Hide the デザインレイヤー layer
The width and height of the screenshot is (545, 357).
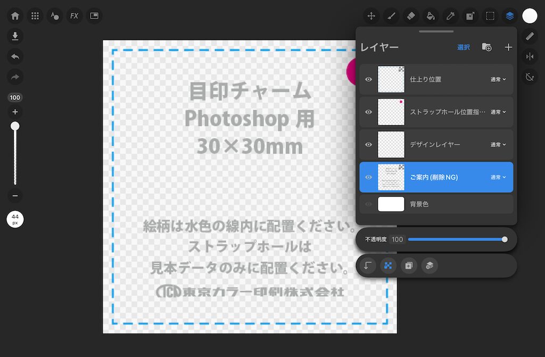pos(368,144)
